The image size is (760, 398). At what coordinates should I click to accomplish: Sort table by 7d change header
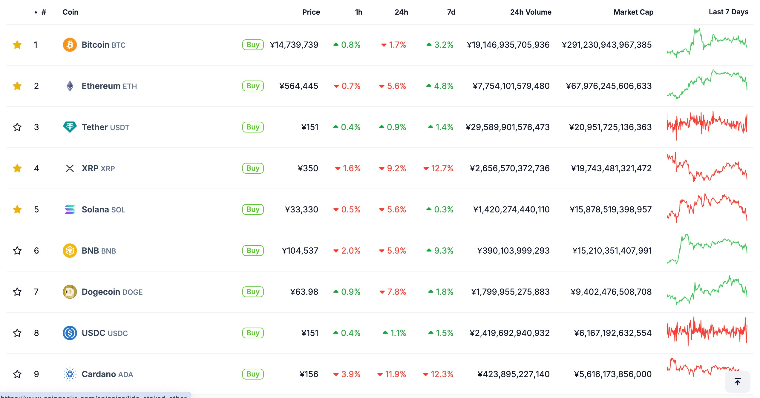tap(451, 12)
